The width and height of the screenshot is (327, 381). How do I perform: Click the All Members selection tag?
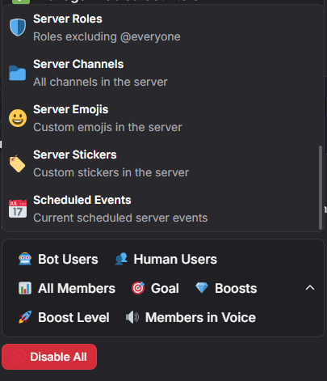(67, 288)
